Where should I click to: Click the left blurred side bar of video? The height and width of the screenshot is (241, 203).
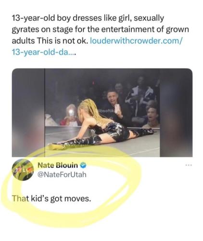click(x=28, y=113)
